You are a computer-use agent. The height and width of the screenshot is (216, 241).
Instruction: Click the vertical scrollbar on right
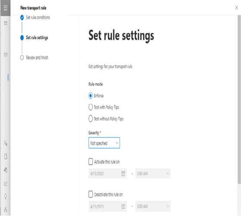click(239, 99)
